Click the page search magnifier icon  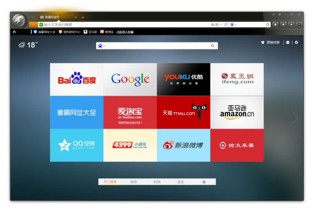pos(212,46)
